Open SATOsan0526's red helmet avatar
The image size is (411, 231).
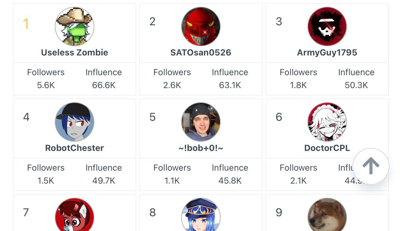pyautogui.click(x=201, y=26)
